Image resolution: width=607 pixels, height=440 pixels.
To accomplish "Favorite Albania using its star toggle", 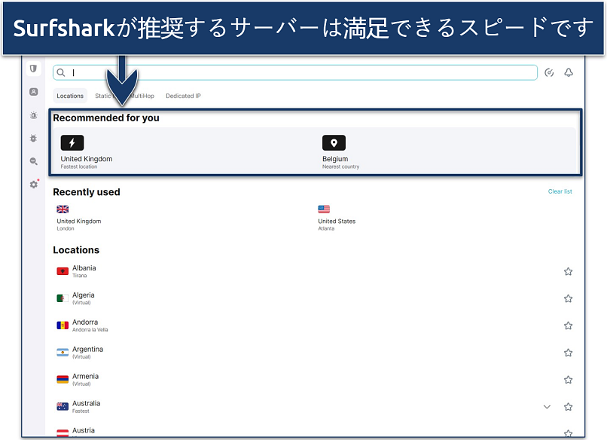I will click(569, 271).
